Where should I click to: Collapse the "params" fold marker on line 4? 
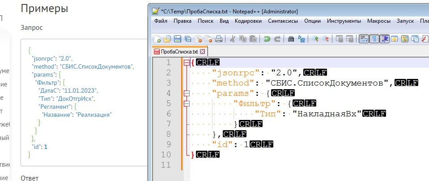(187, 93)
